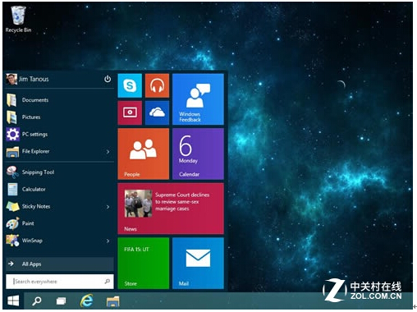Click the power button in Start menu
417x312 pixels.
108,79
